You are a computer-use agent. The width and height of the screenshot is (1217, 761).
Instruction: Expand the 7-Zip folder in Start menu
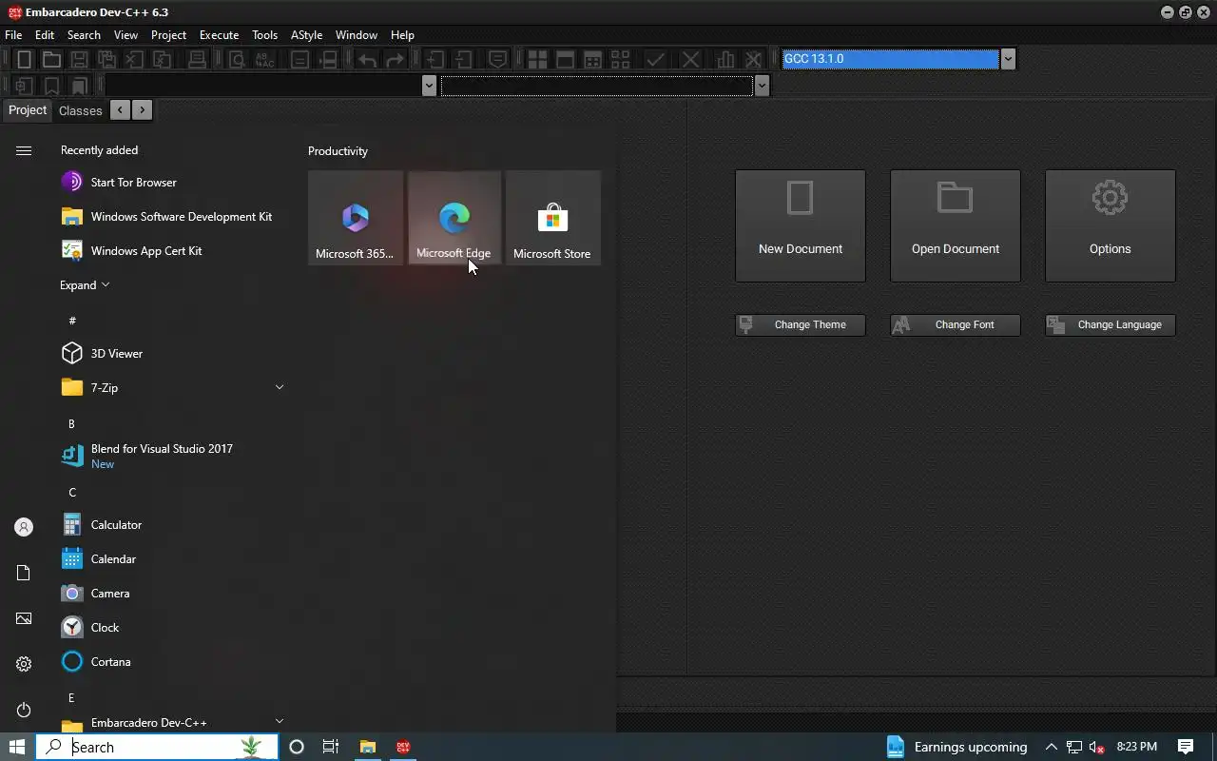(x=280, y=387)
